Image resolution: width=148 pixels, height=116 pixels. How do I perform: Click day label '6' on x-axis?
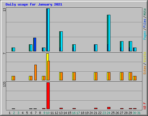(x=31, y=113)
